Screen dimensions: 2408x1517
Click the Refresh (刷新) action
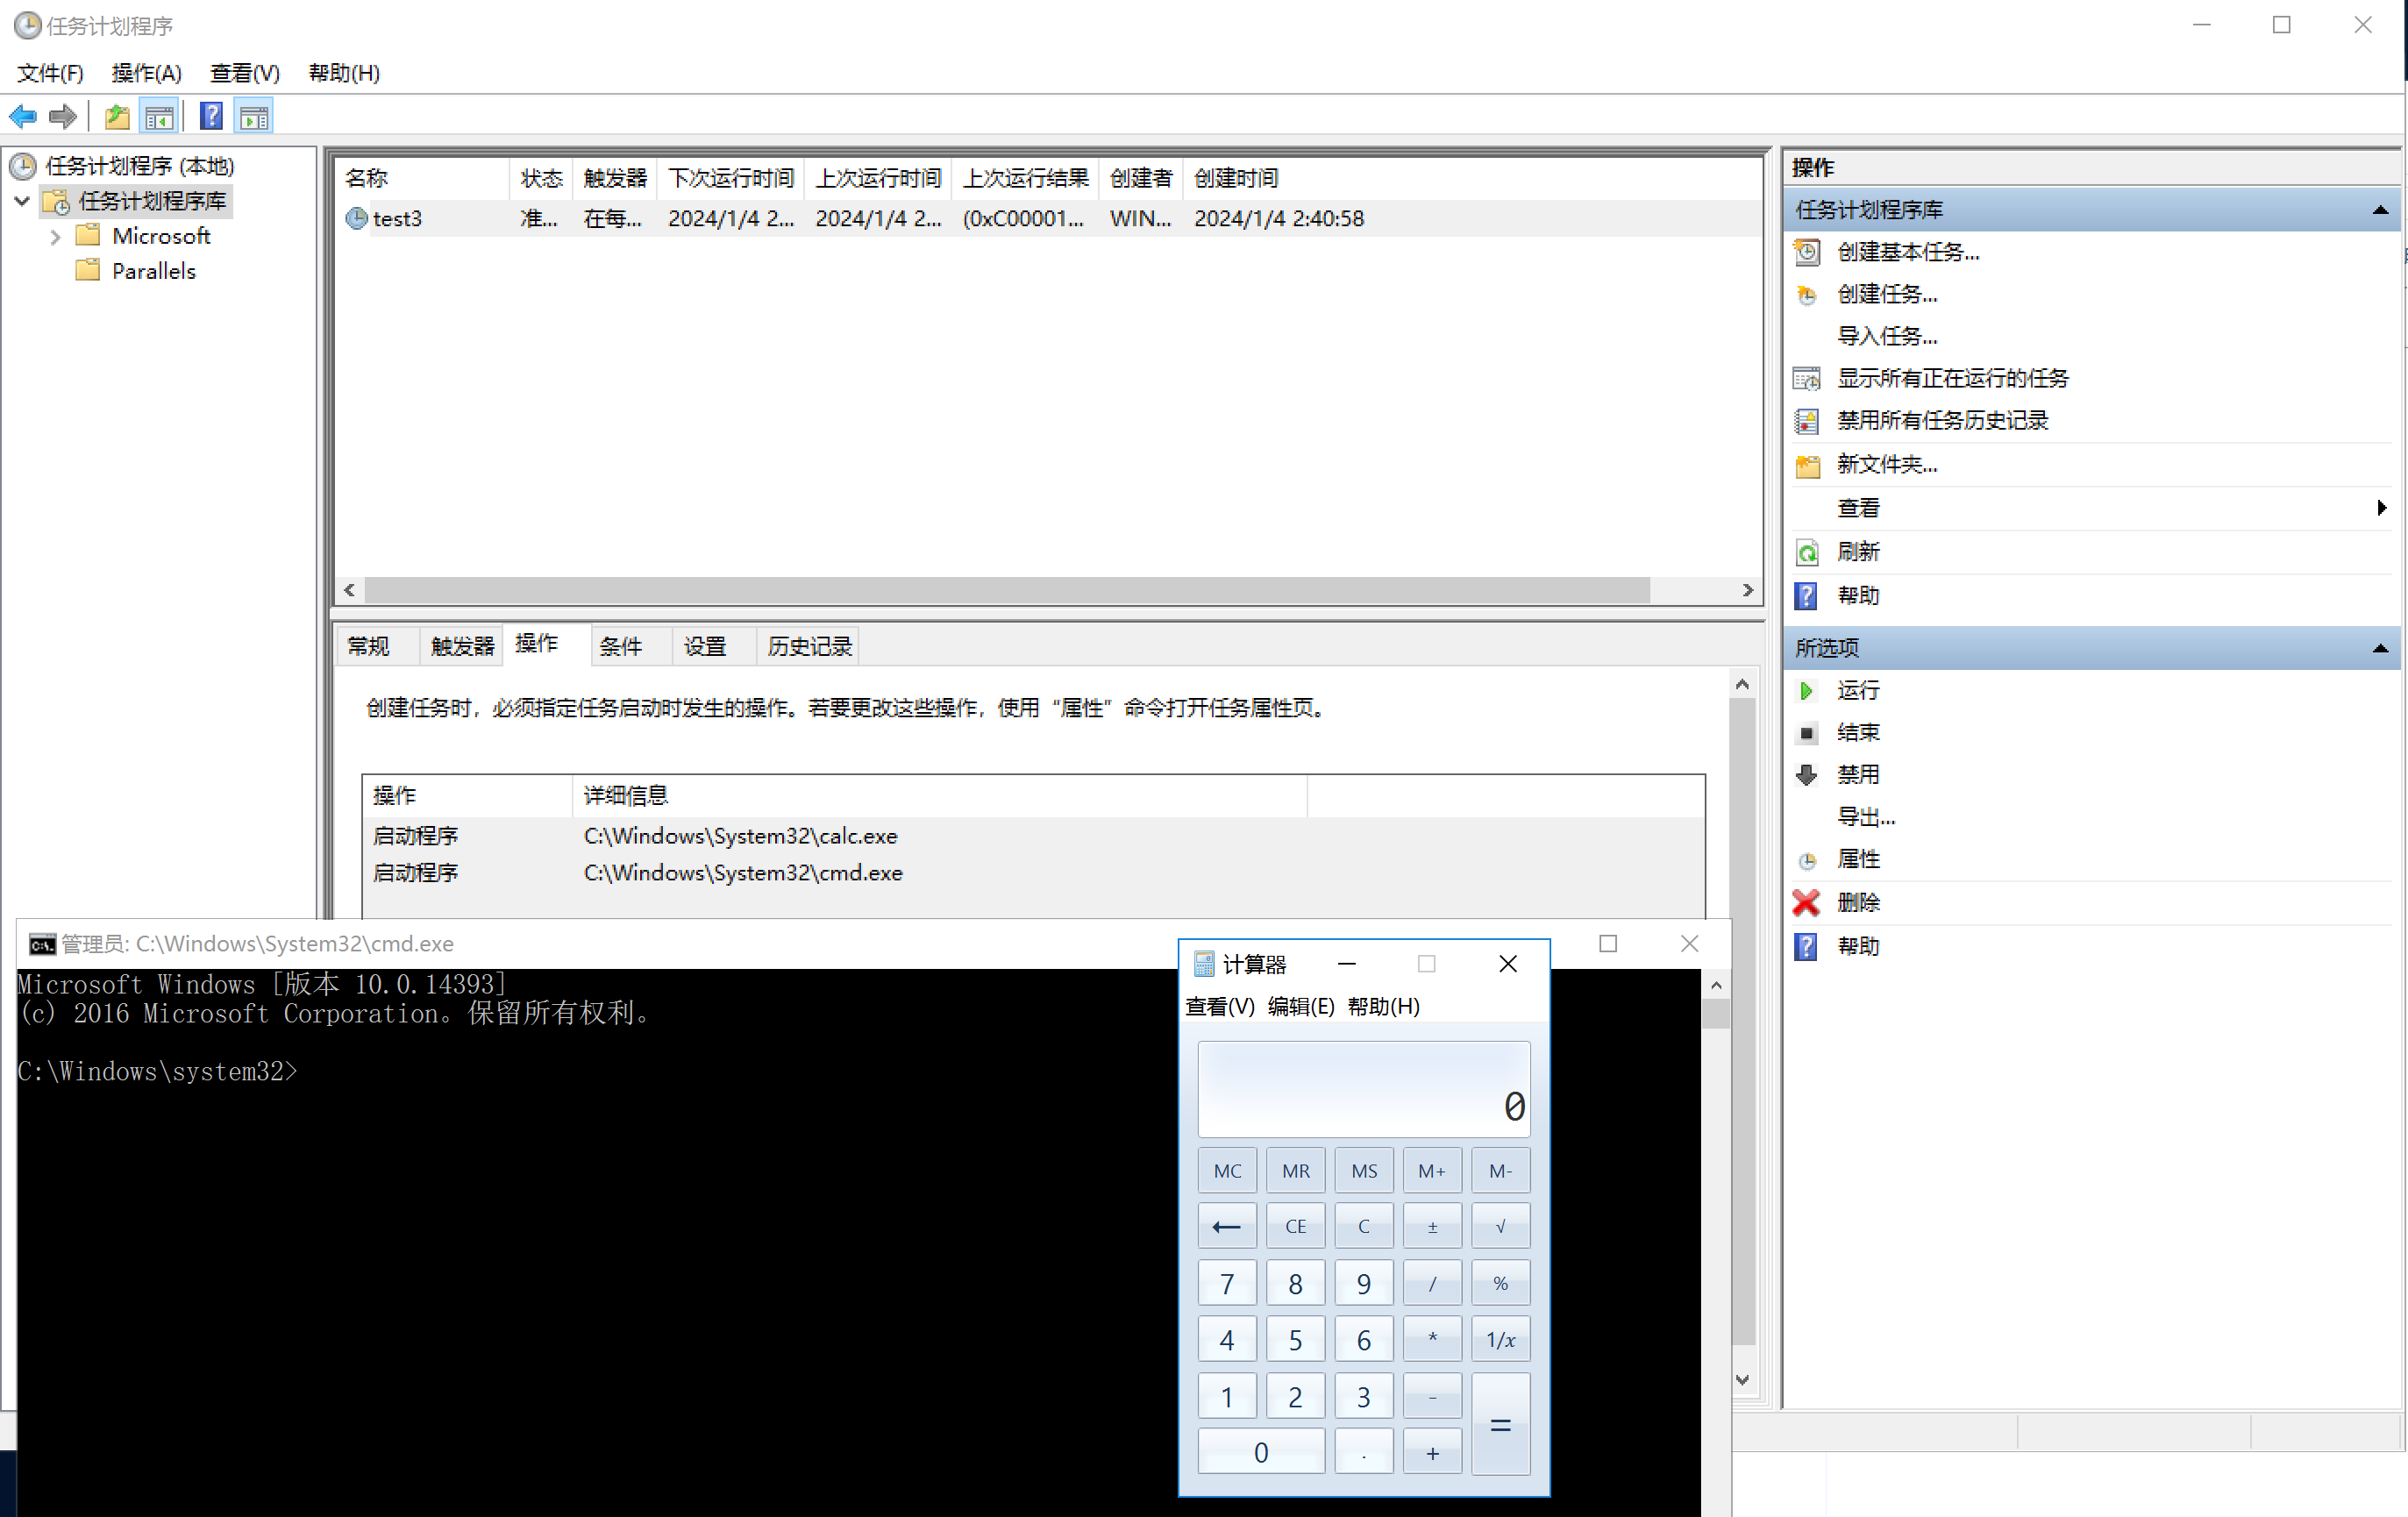click(1858, 552)
